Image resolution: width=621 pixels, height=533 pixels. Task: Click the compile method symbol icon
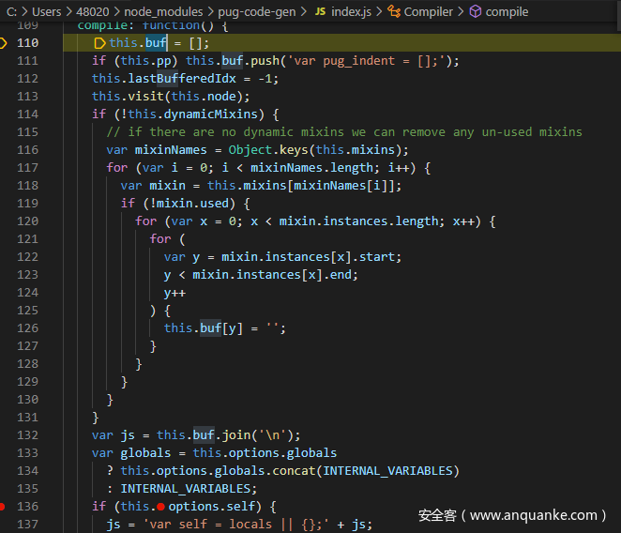point(475,11)
